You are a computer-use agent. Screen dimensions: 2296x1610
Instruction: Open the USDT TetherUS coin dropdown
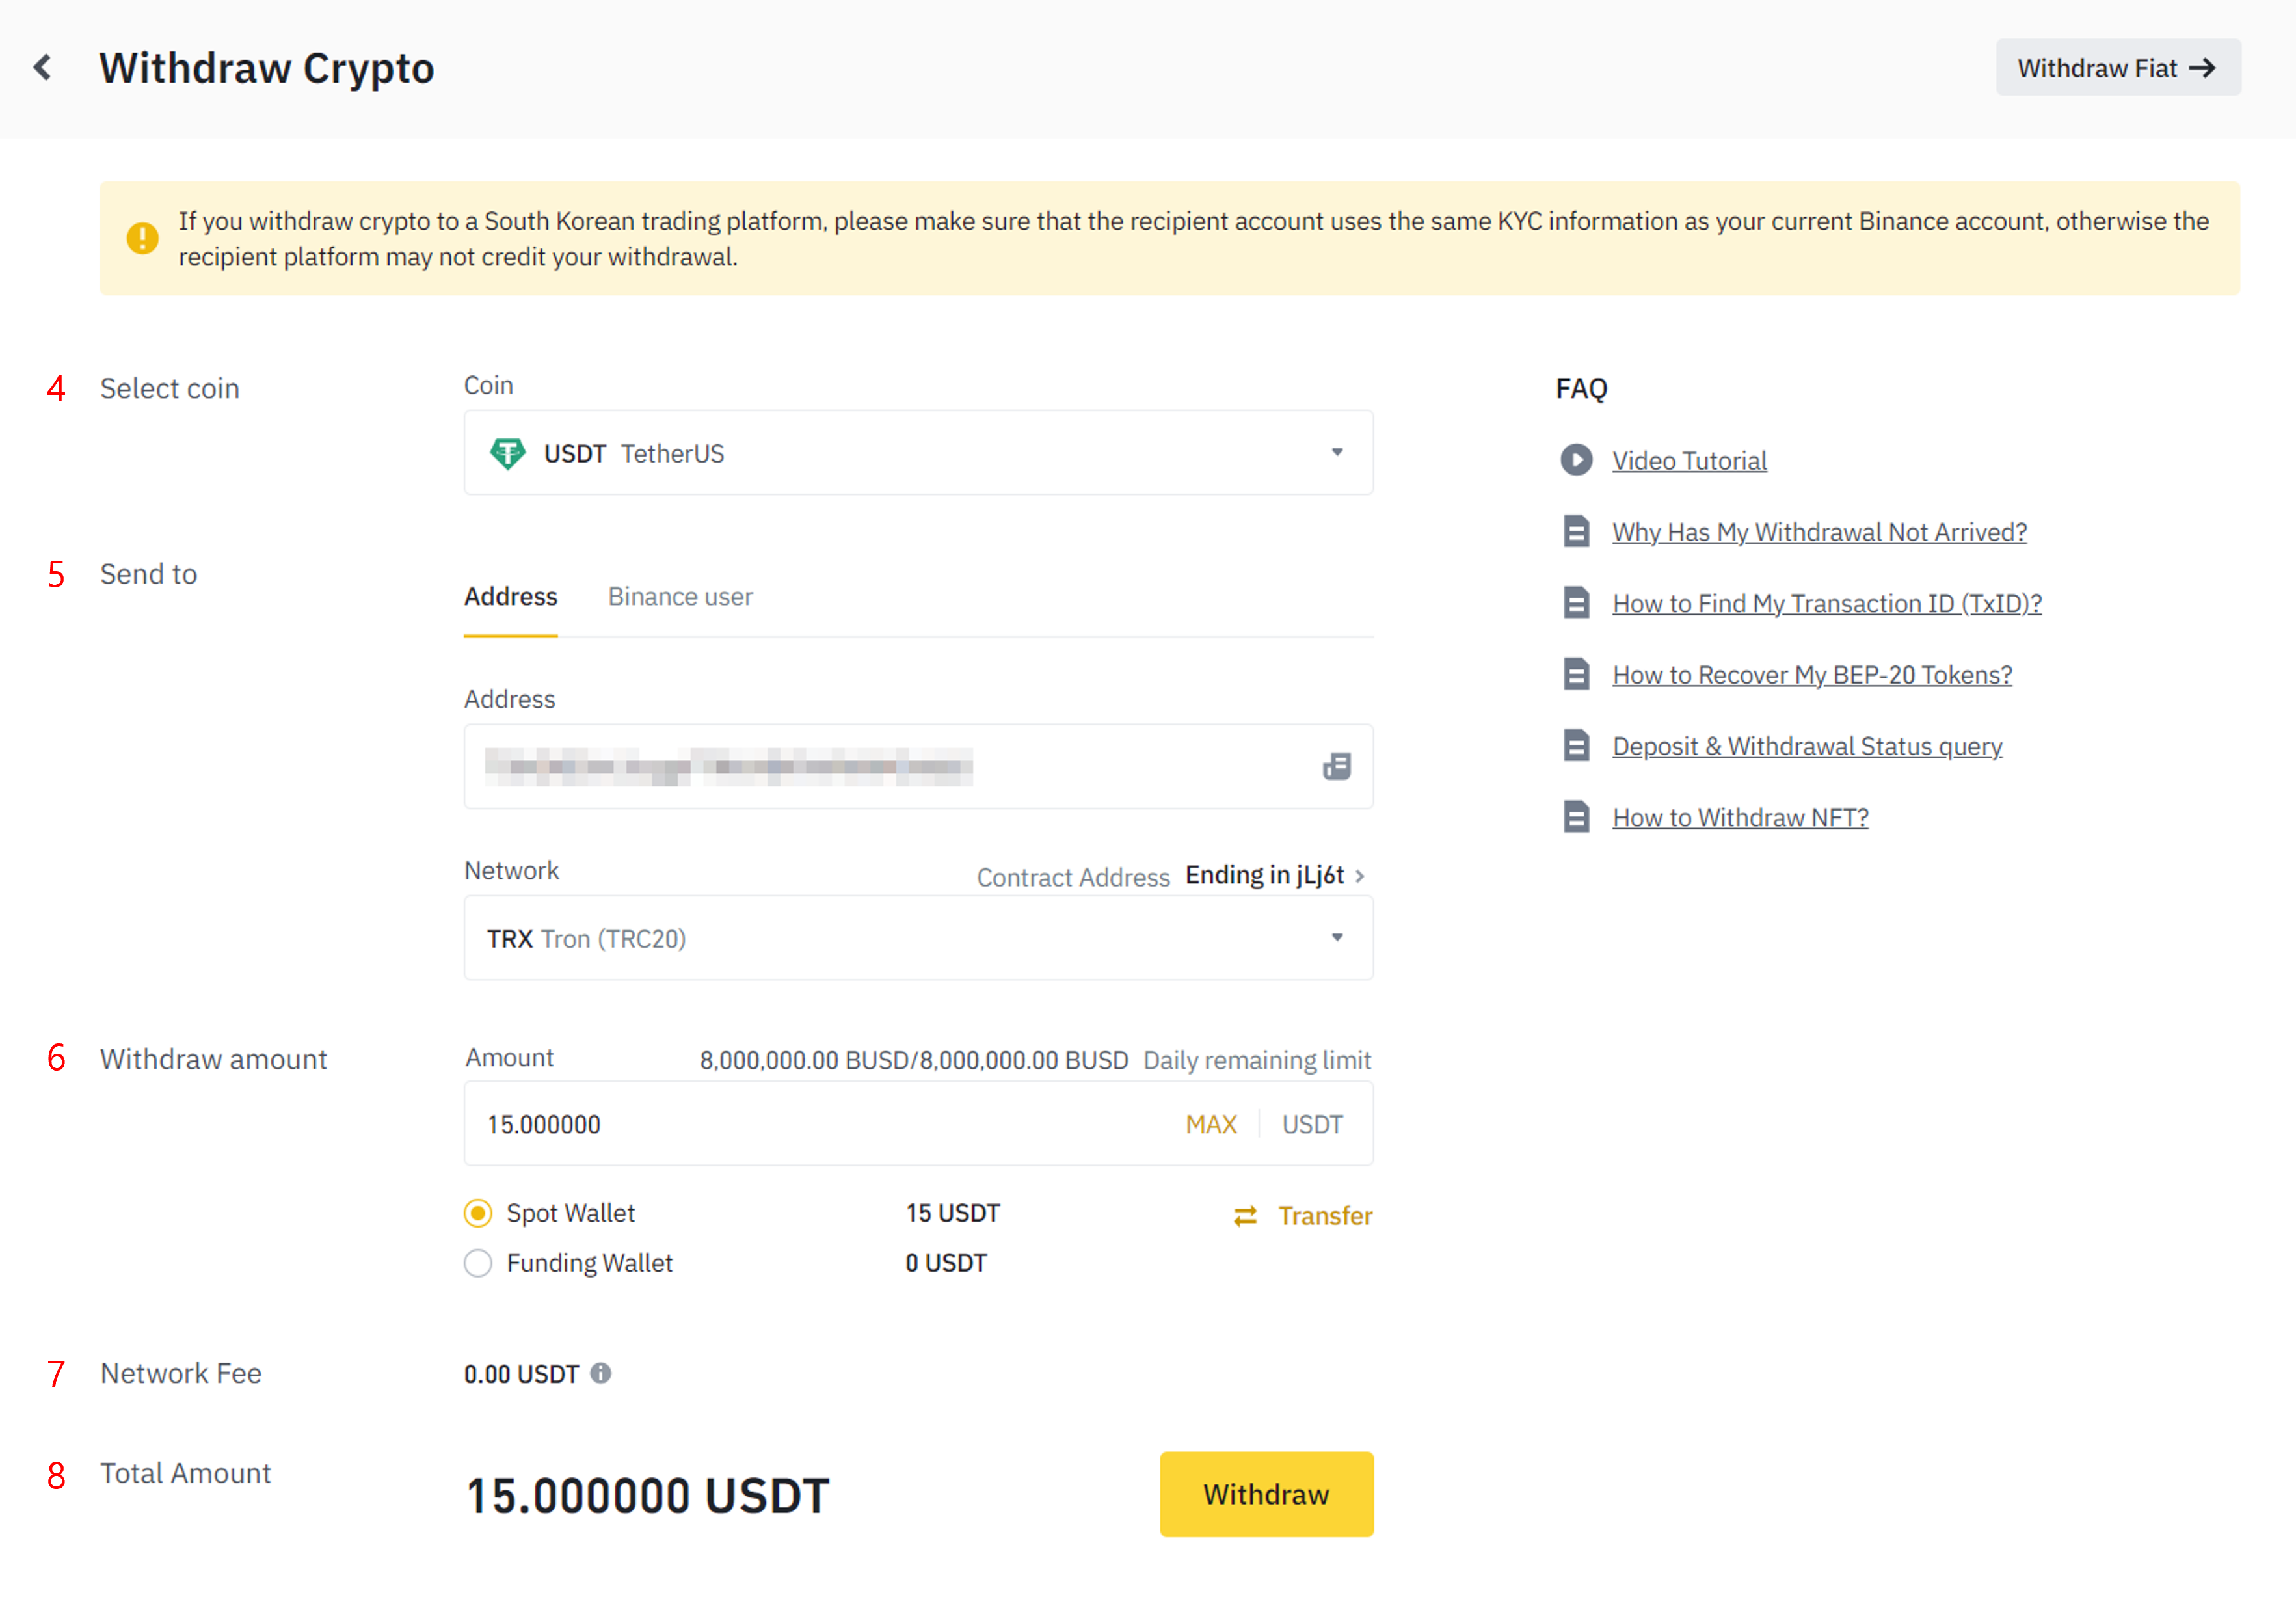point(918,453)
